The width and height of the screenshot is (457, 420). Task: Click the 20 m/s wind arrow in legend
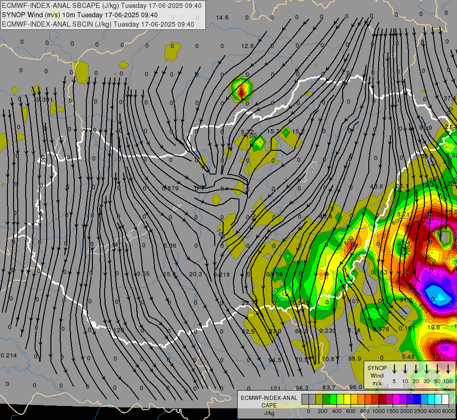coord(416,369)
